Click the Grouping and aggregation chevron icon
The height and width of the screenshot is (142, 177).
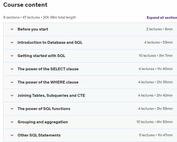click(x=12, y=122)
